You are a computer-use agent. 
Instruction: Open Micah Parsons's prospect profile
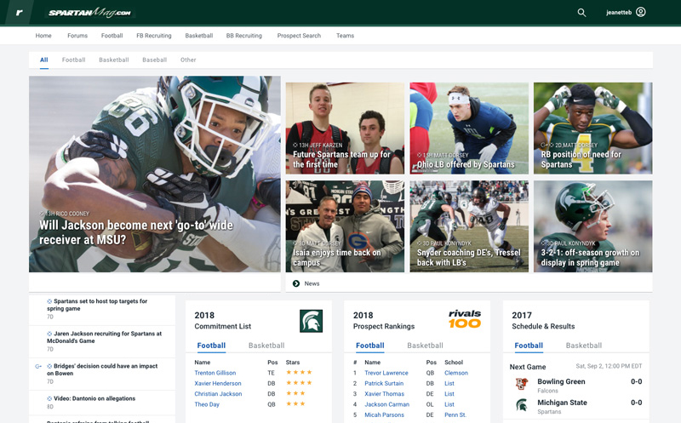pos(384,414)
